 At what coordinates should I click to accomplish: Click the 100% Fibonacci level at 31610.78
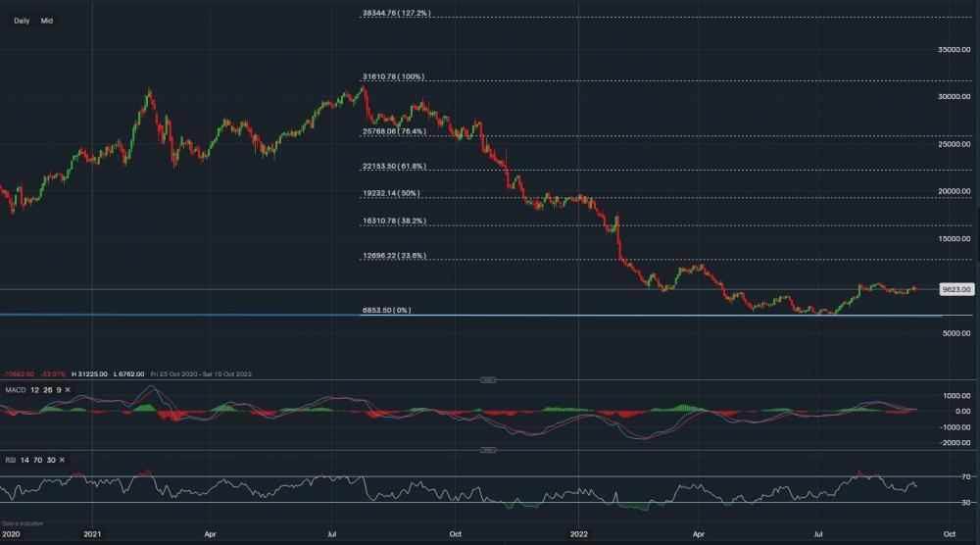point(394,75)
